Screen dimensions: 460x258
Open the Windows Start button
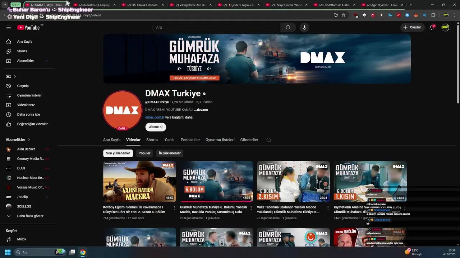(8, 252)
